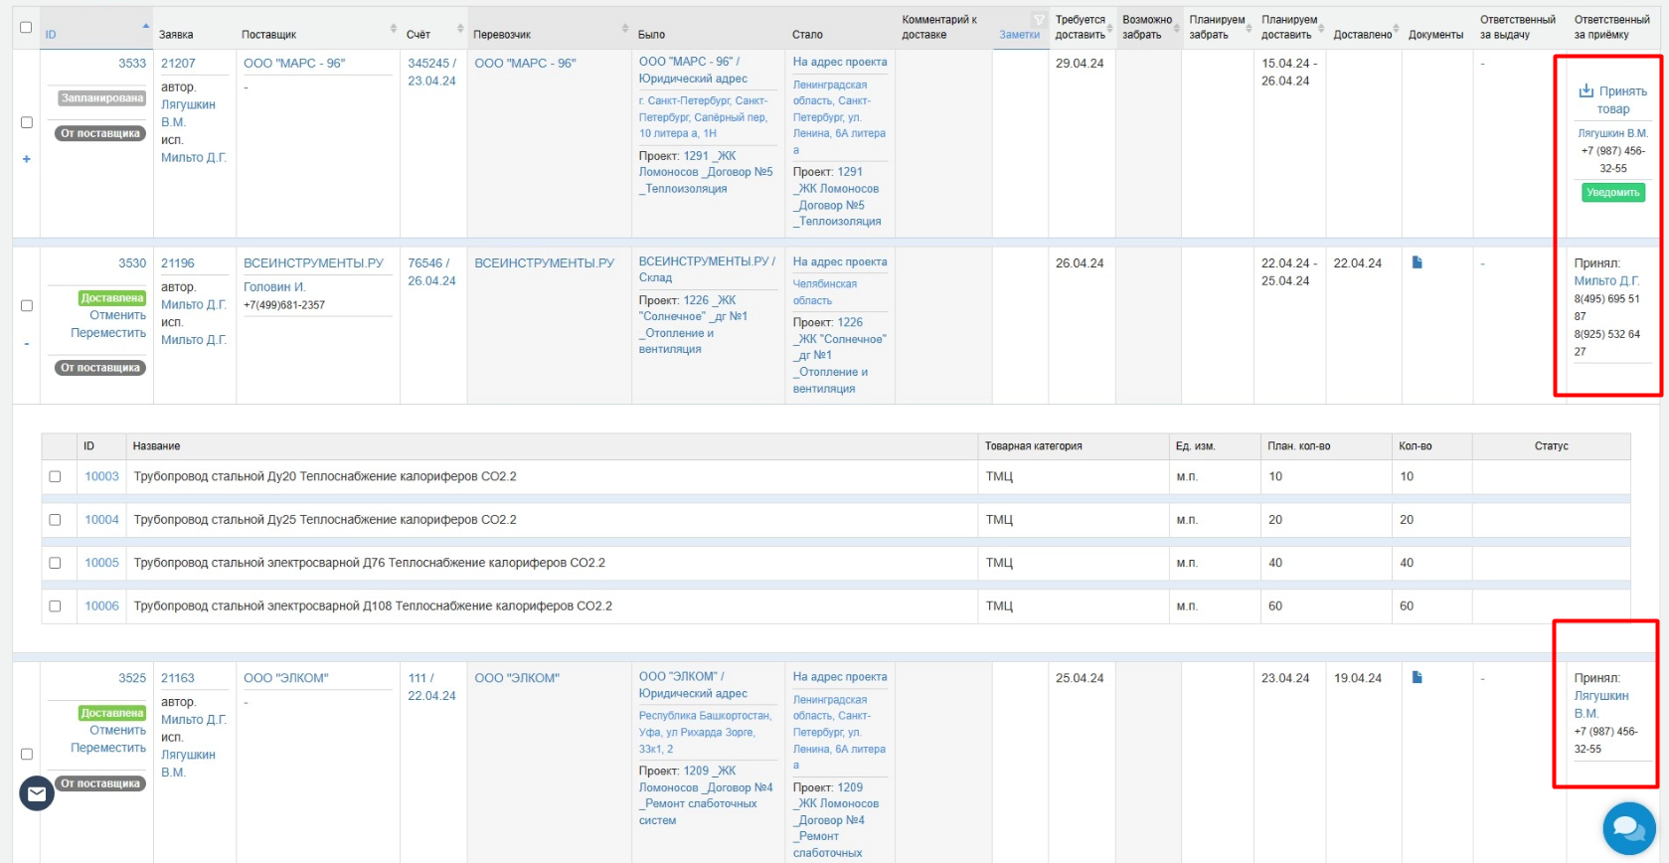
Task: Collapse row 3530 with minus sign
Action: 27,344
